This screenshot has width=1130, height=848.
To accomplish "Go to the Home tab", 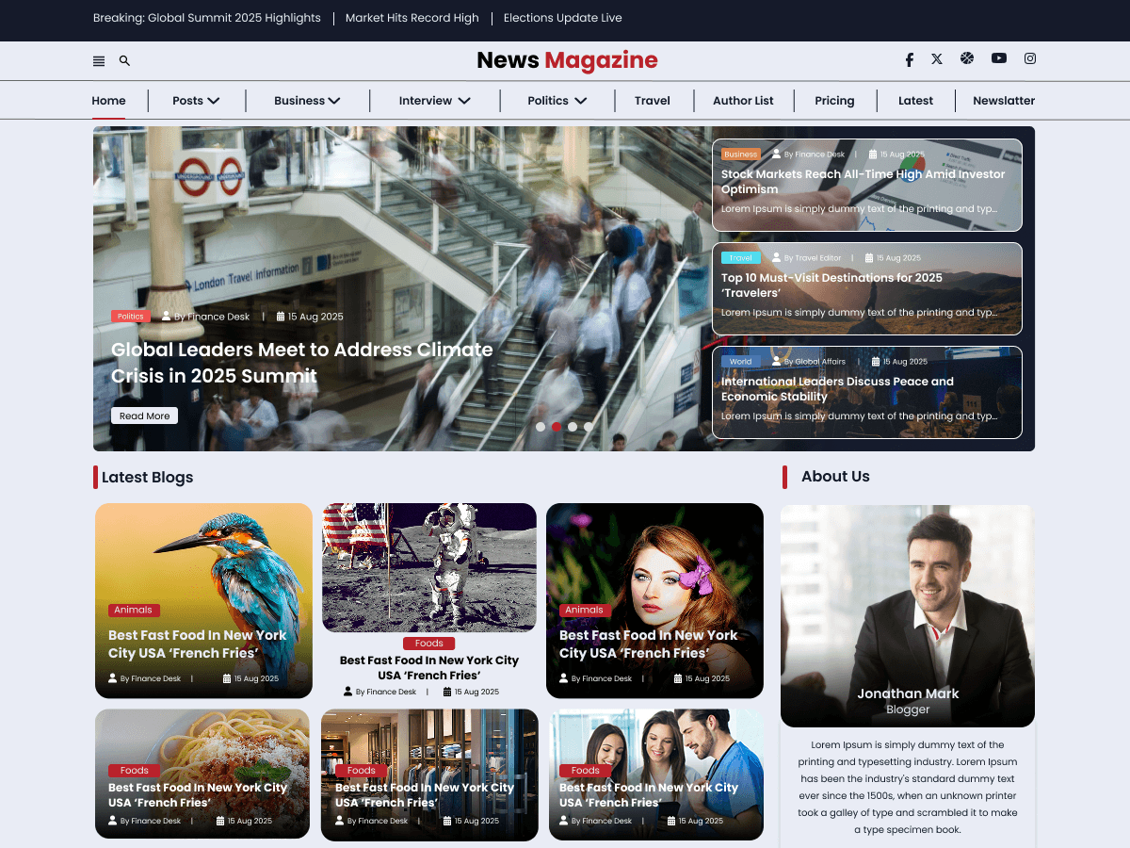I will click(x=109, y=101).
